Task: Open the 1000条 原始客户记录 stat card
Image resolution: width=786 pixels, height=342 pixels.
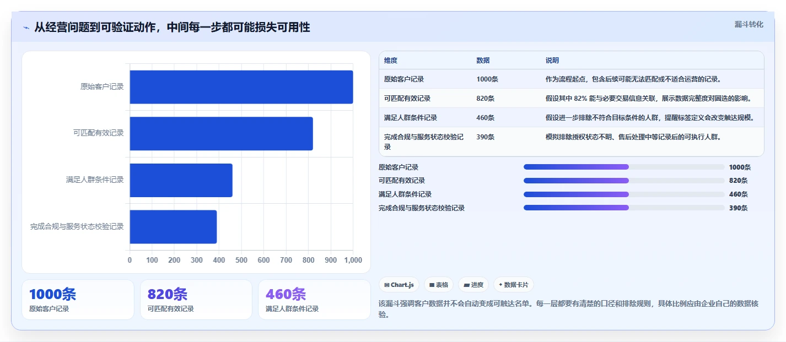Action: pos(78,300)
